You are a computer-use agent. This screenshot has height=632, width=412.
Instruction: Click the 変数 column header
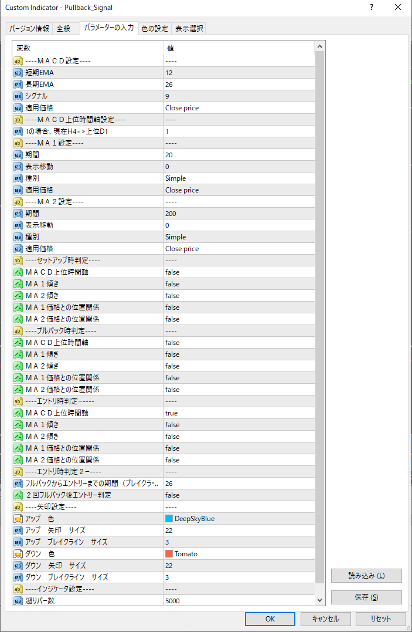88,48
